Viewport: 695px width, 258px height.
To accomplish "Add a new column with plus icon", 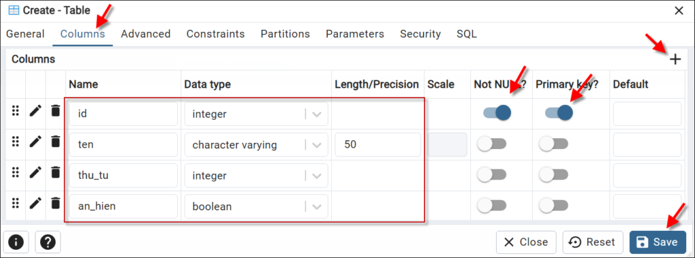I will point(675,60).
